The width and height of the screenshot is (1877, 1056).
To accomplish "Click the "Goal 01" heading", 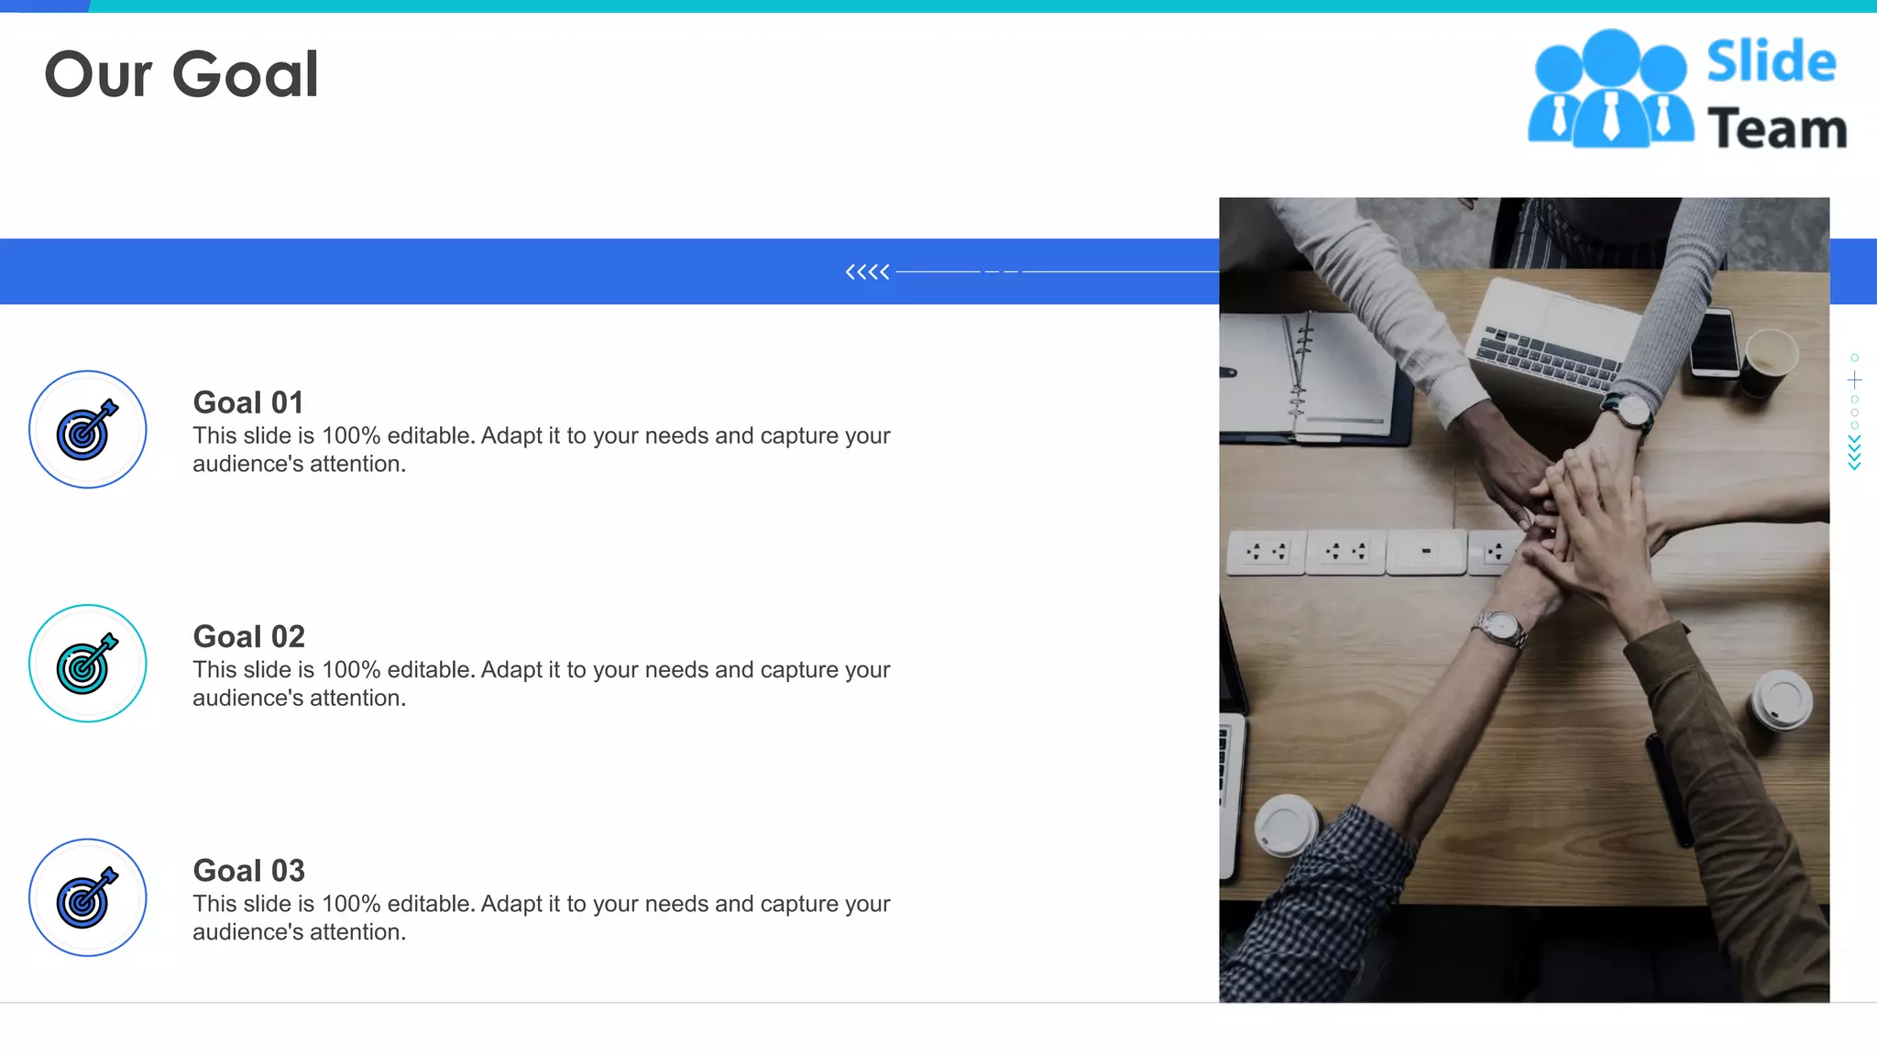I will point(247,402).
